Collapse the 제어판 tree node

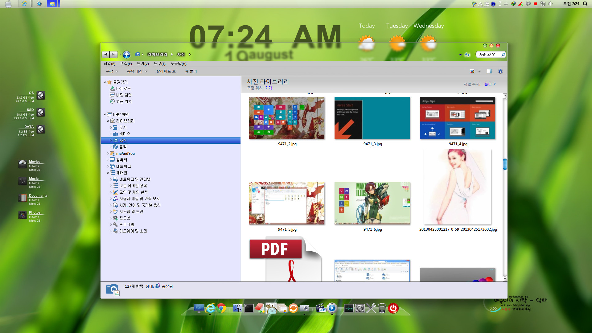[108, 173]
